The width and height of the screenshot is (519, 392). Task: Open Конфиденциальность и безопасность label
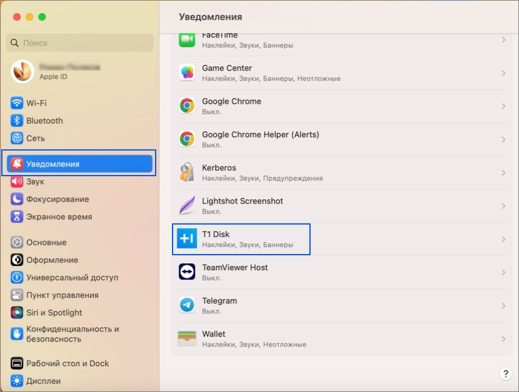[73, 334]
